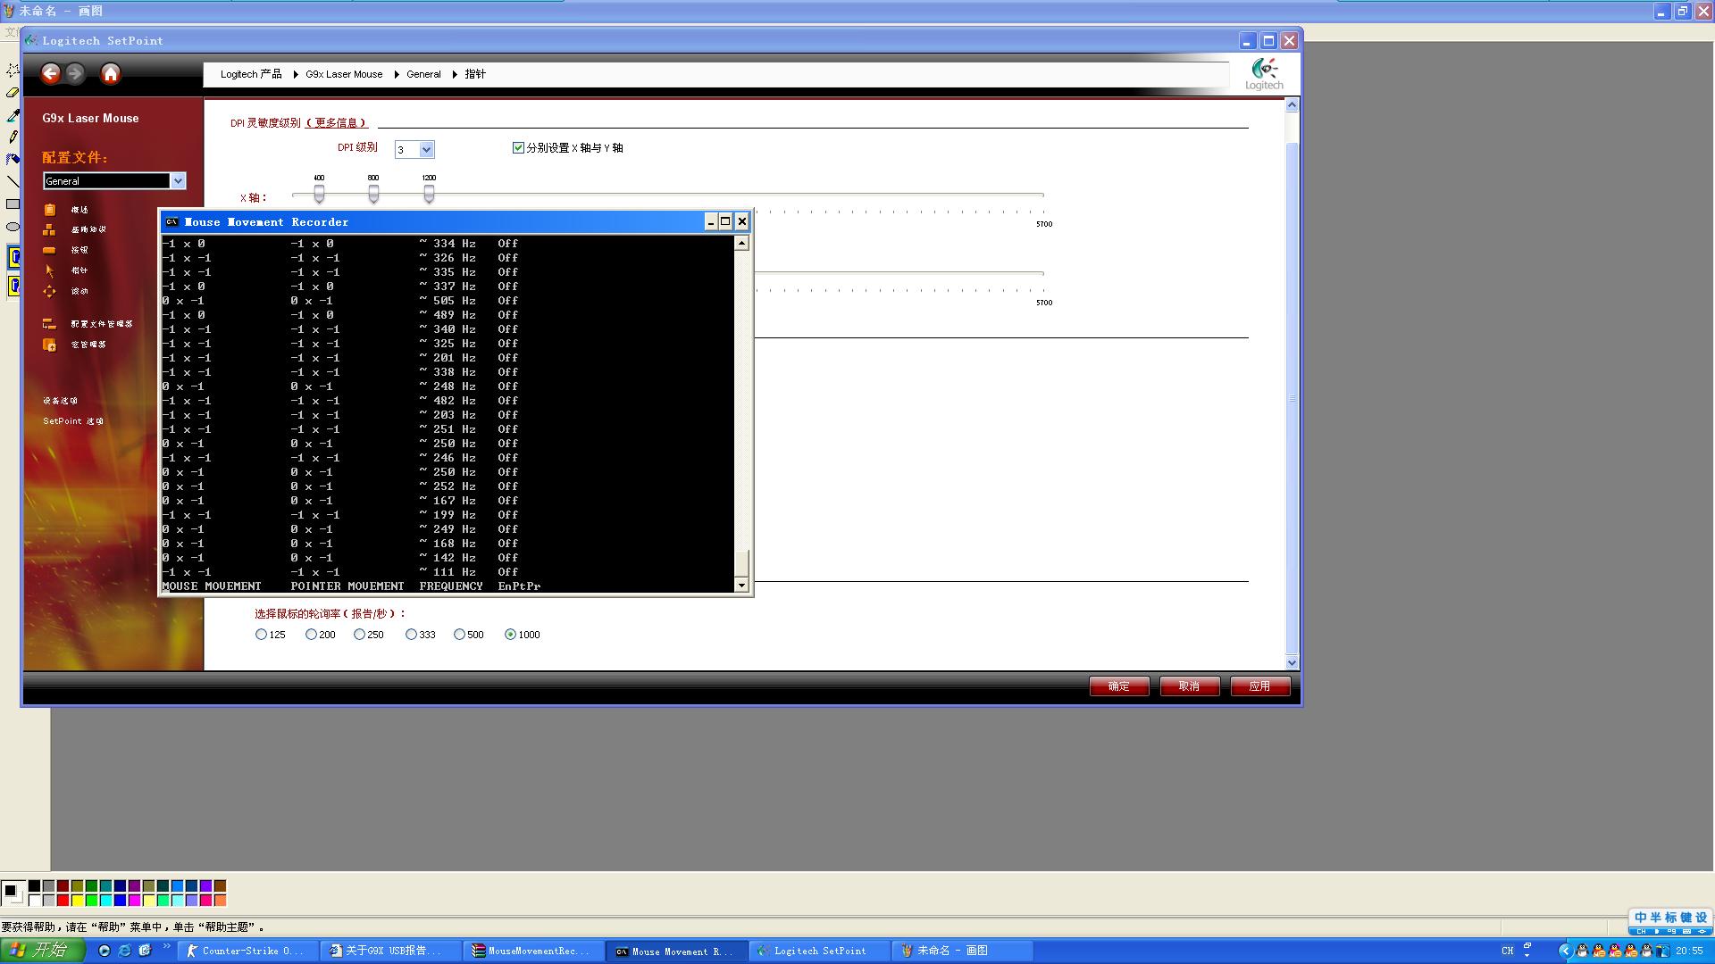
Task: Switch to MouseMovementRec WinRAR taskbar button
Action: (533, 952)
